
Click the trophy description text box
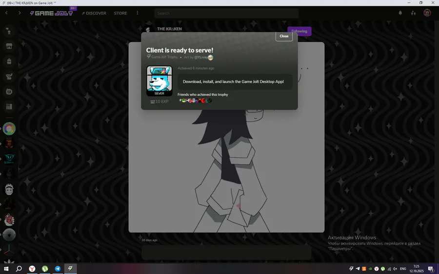click(x=235, y=82)
